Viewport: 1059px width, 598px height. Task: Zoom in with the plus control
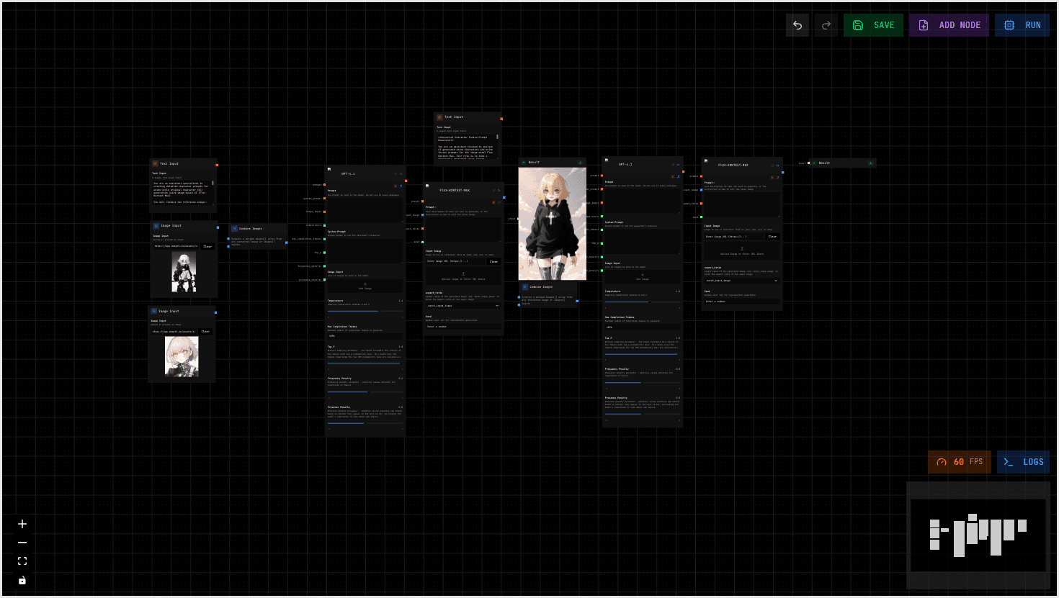click(22, 524)
